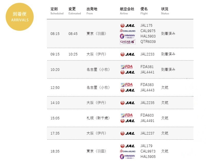
Task: Click the FDA logo beside FDA603
Action: pyautogui.click(x=127, y=115)
